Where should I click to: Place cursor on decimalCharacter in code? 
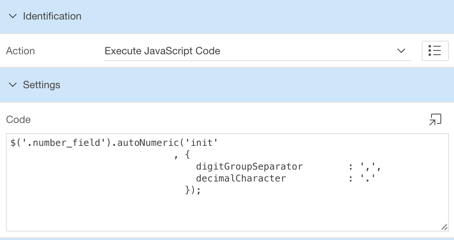point(241,179)
